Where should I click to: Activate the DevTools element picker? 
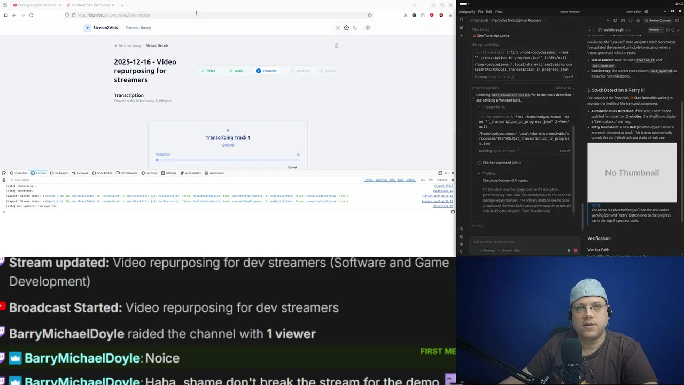coord(4,173)
